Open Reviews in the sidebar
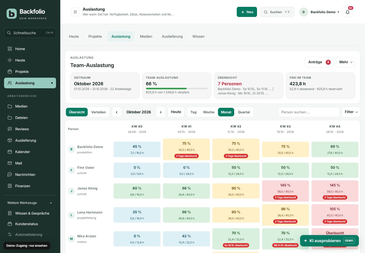Viewport: 365px width, 253px height. coord(30,129)
